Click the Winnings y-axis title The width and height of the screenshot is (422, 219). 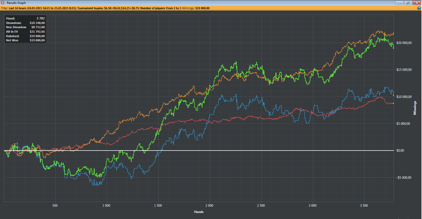point(415,108)
